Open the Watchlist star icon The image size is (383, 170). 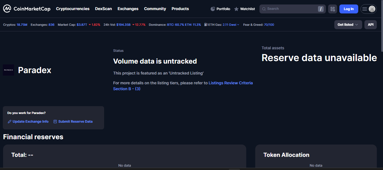pos(236,9)
